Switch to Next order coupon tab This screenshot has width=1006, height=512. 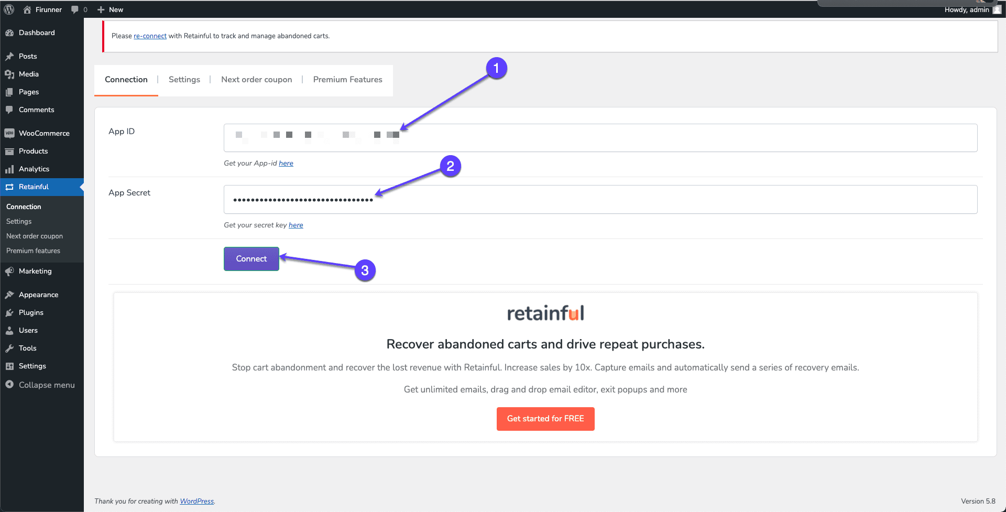(x=257, y=80)
